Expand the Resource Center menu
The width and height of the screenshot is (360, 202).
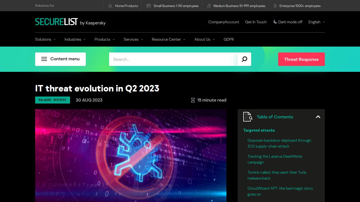168,39
